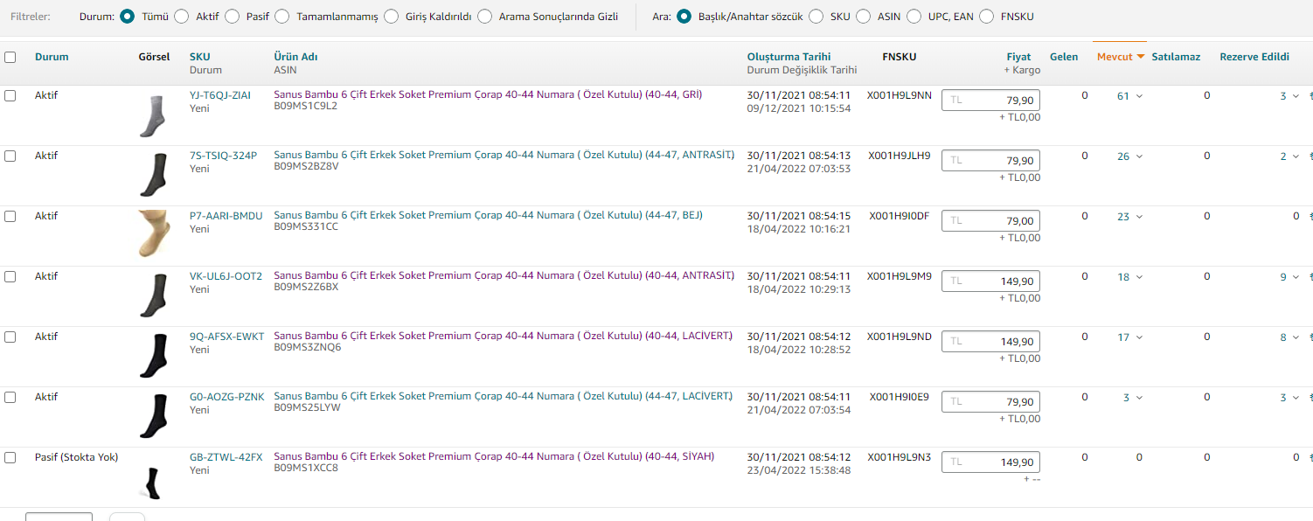Open thumbnail of 9Q-AFSX-EWKT sock
The image size is (1313, 521).
point(153,357)
